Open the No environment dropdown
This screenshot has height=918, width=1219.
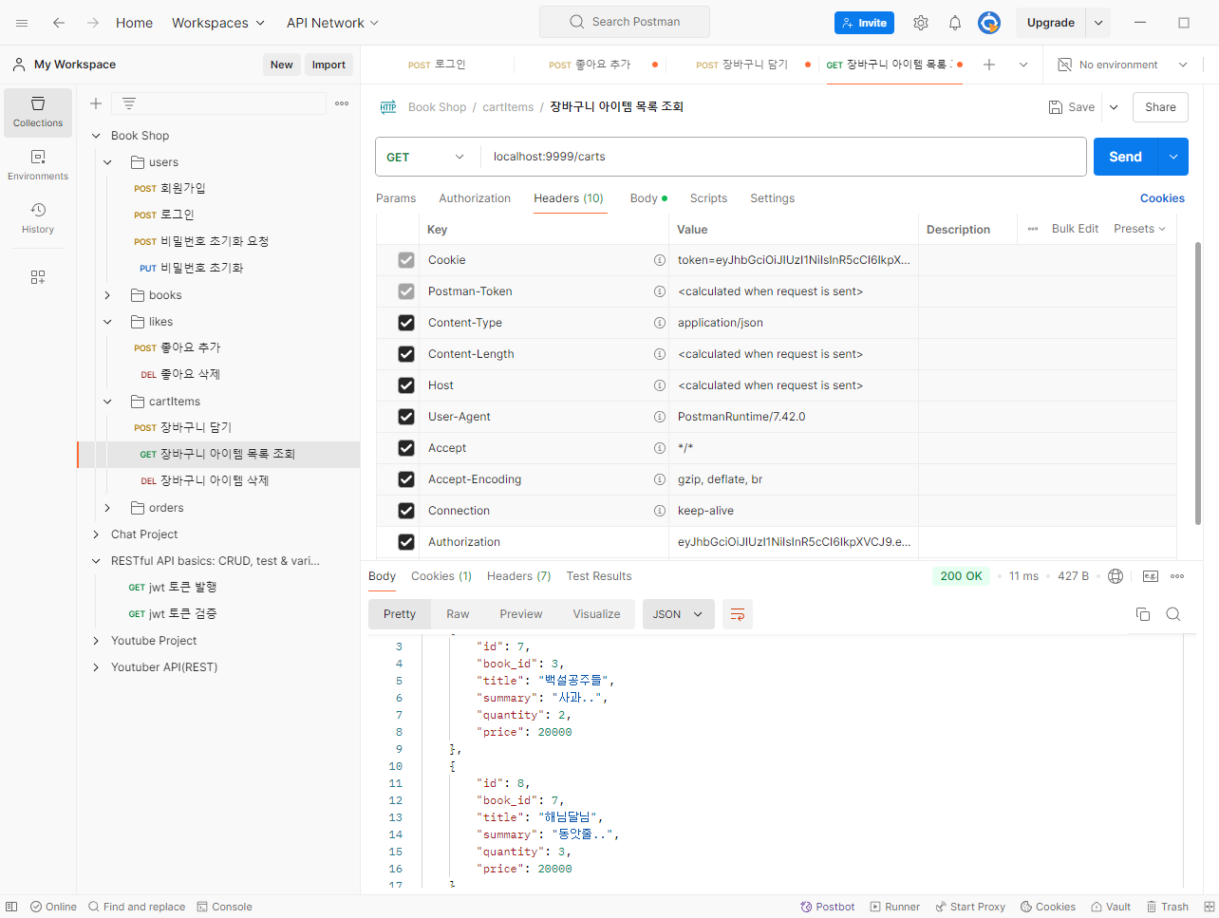[1123, 65]
